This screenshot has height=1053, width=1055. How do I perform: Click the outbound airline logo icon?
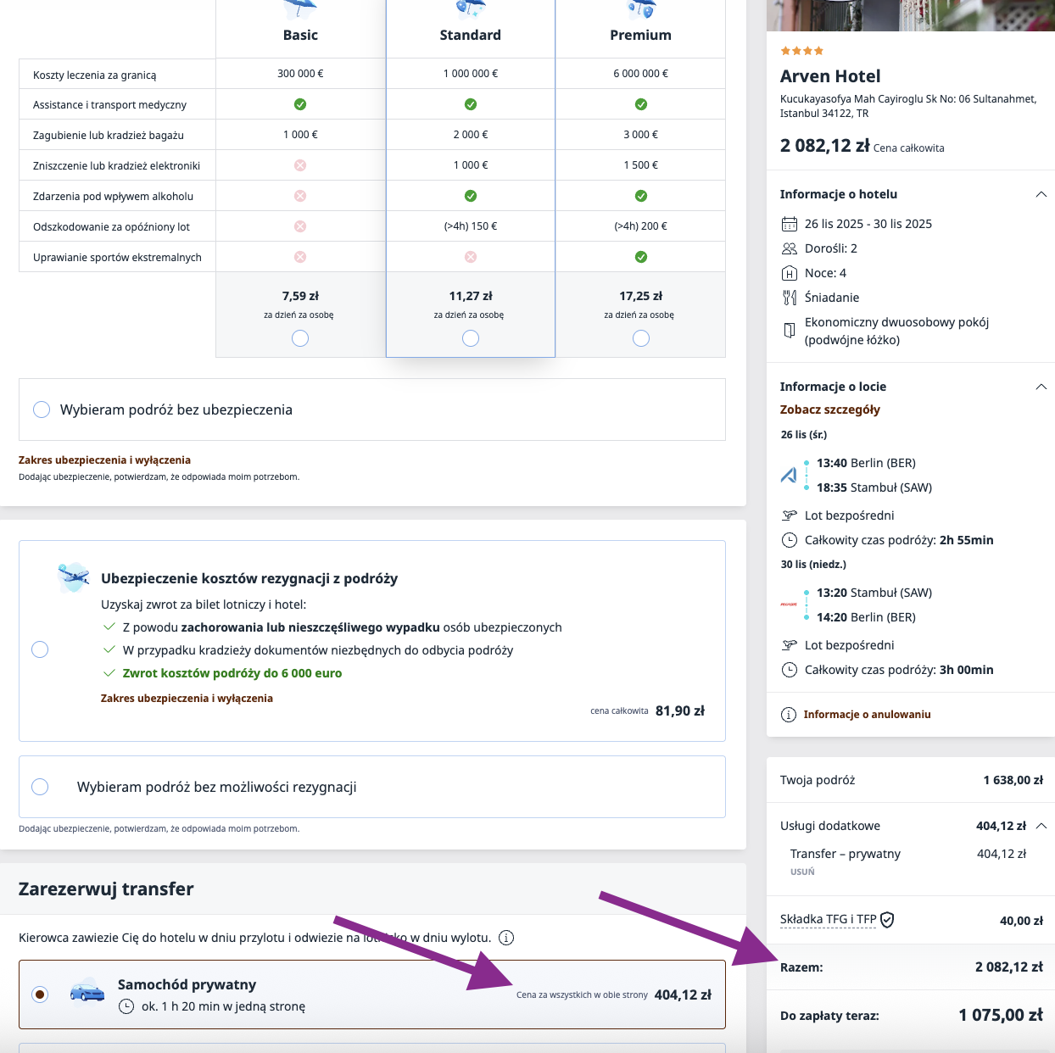[789, 475]
